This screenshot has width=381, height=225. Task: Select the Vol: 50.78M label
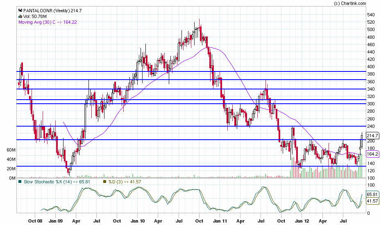click(x=35, y=16)
